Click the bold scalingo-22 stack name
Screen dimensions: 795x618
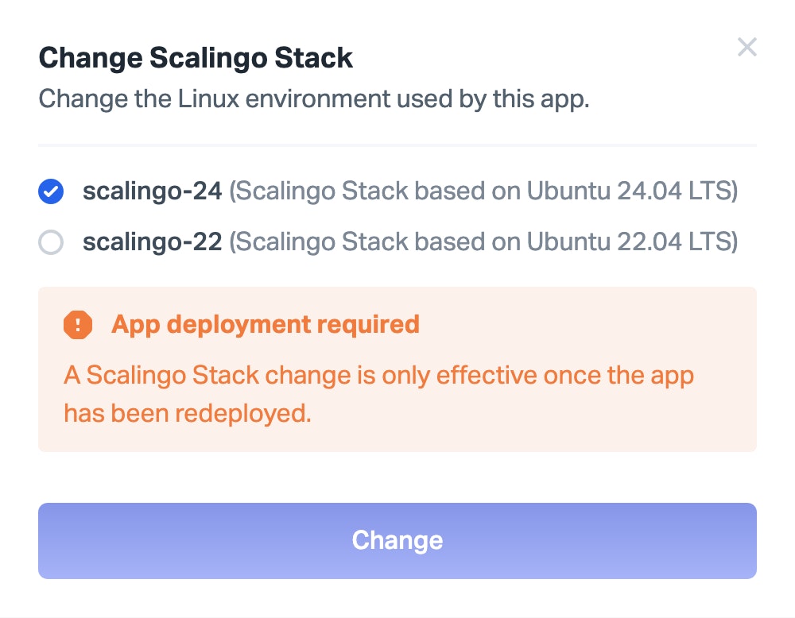[x=152, y=242]
